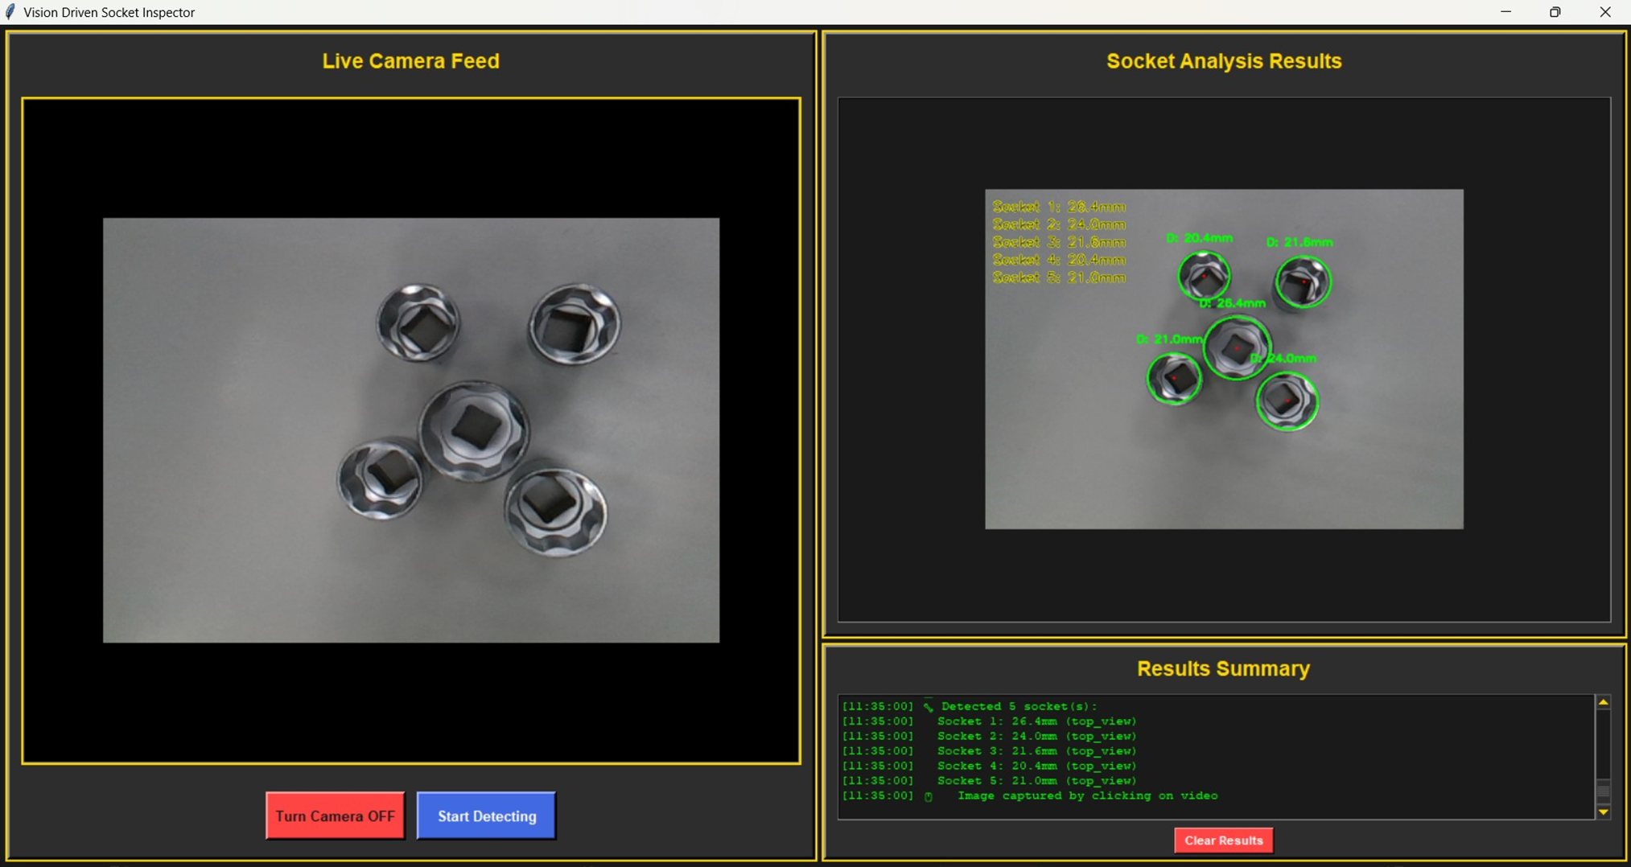Click the Results Summary scrollbar thumb
Screen dimensions: 1631x867
point(1603,791)
